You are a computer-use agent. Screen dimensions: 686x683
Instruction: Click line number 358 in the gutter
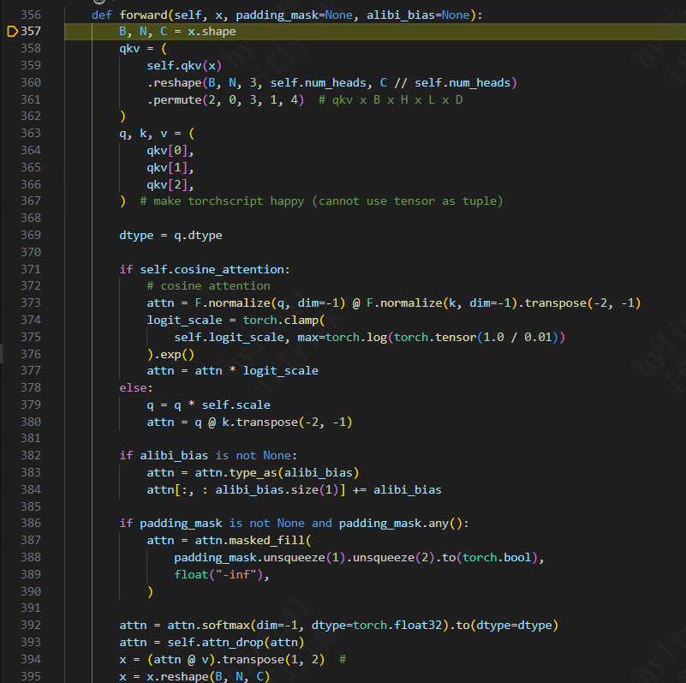click(31, 48)
